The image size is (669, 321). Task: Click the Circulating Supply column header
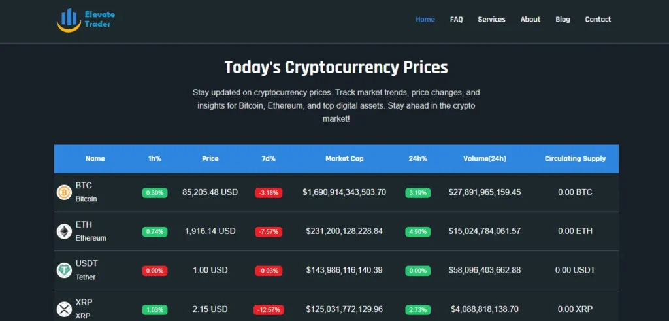[575, 158]
